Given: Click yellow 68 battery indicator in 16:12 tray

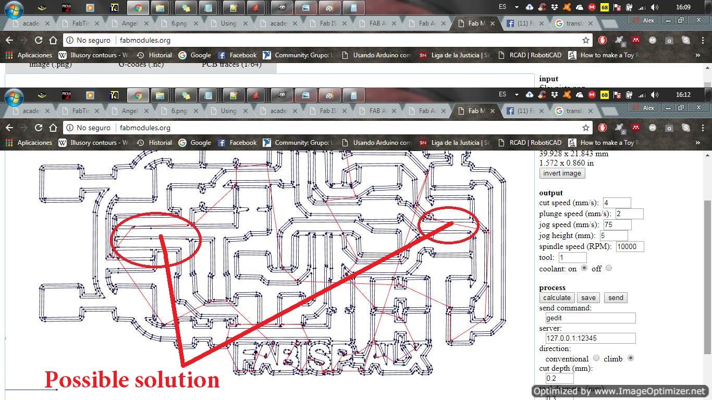Looking at the screenshot, I should [x=604, y=95].
